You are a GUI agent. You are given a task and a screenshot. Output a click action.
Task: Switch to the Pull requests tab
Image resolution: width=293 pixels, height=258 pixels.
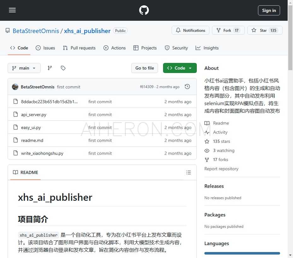pyautogui.click(x=79, y=48)
